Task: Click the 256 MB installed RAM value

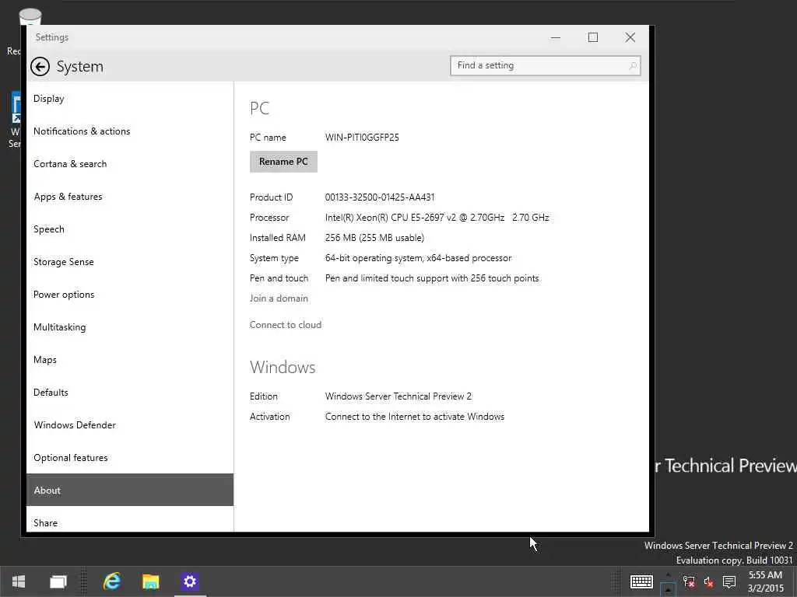Action: click(374, 238)
